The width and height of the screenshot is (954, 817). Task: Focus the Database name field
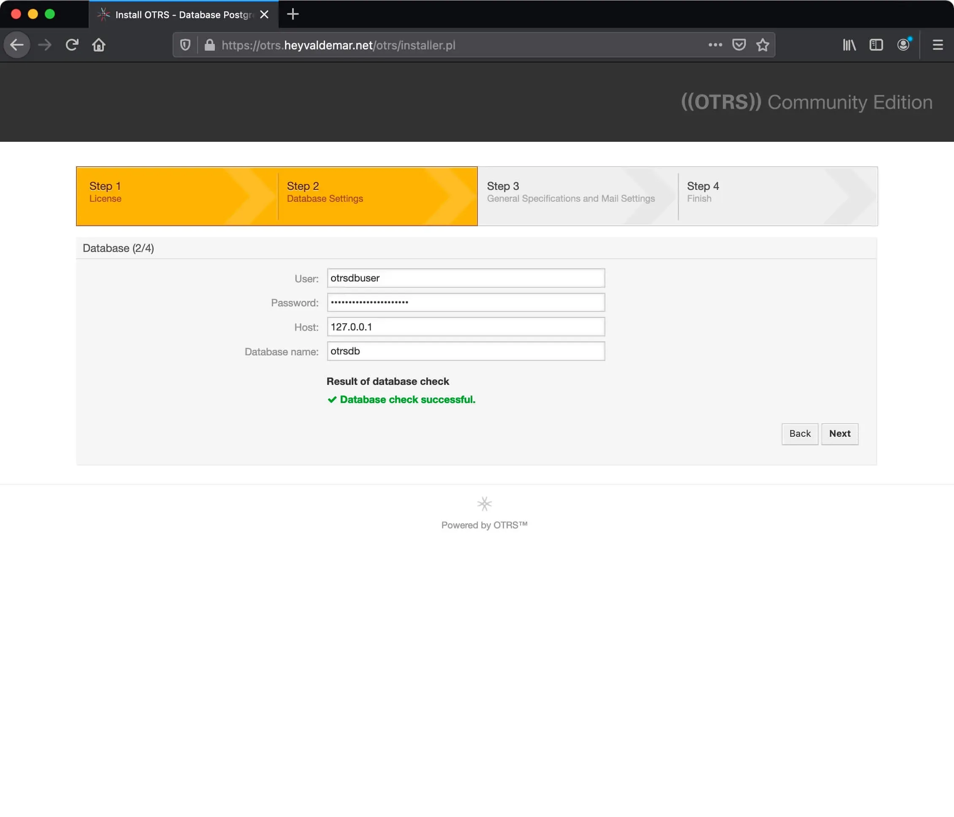coord(466,351)
